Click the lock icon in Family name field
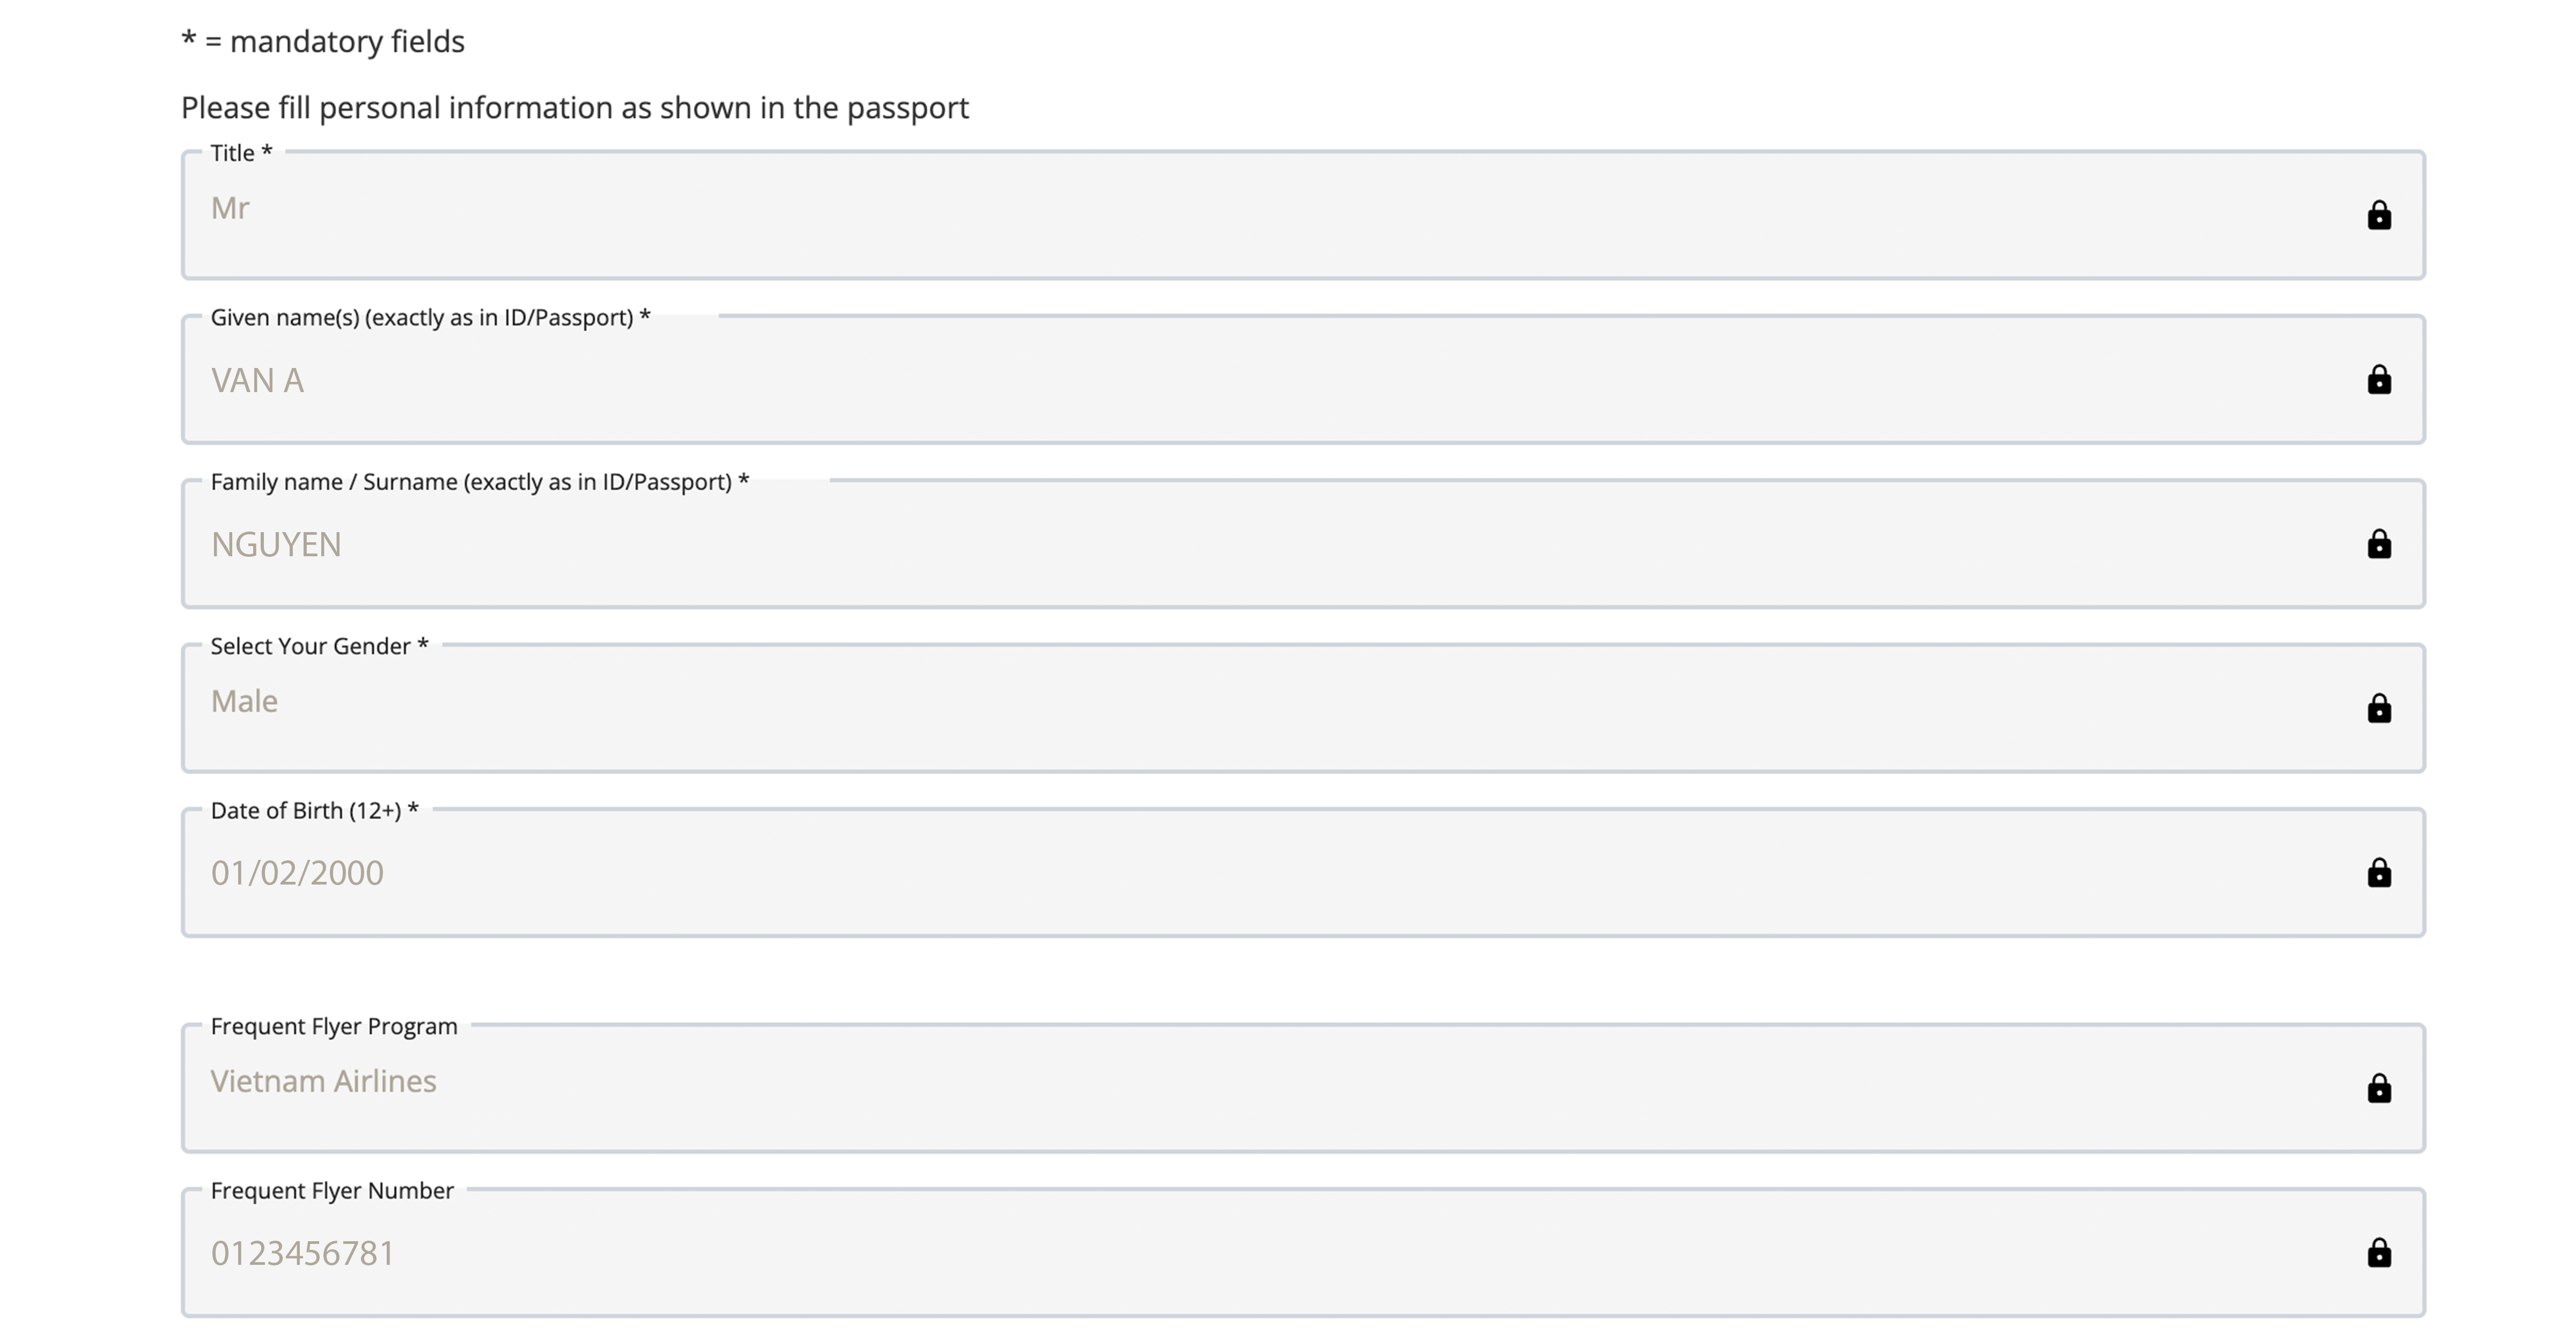Image resolution: width=2576 pixels, height=1341 pixels. click(x=2379, y=544)
